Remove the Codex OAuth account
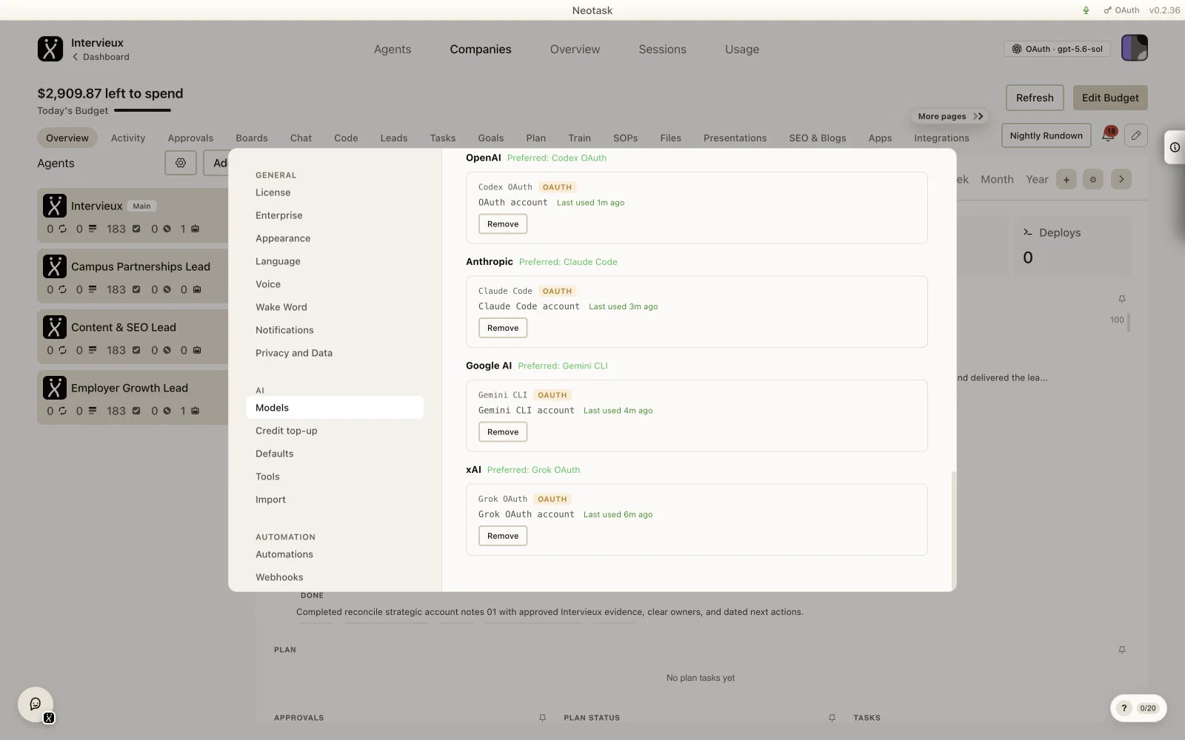Image resolution: width=1185 pixels, height=740 pixels. pos(503,224)
